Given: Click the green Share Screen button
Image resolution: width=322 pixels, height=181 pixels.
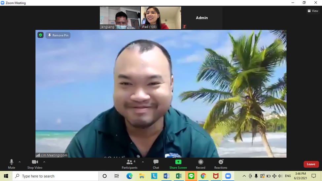Looking at the screenshot, I should pos(178,163).
